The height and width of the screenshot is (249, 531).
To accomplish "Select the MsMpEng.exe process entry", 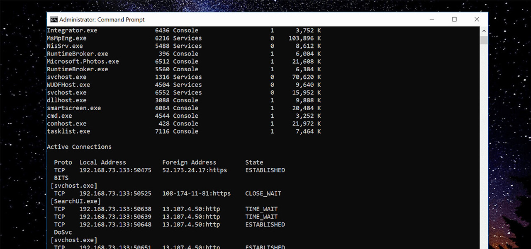I will 67,38.
